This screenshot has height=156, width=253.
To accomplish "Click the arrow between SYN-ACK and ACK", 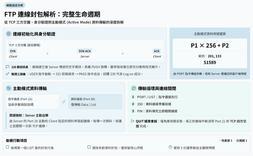I will (x=122, y=53).
